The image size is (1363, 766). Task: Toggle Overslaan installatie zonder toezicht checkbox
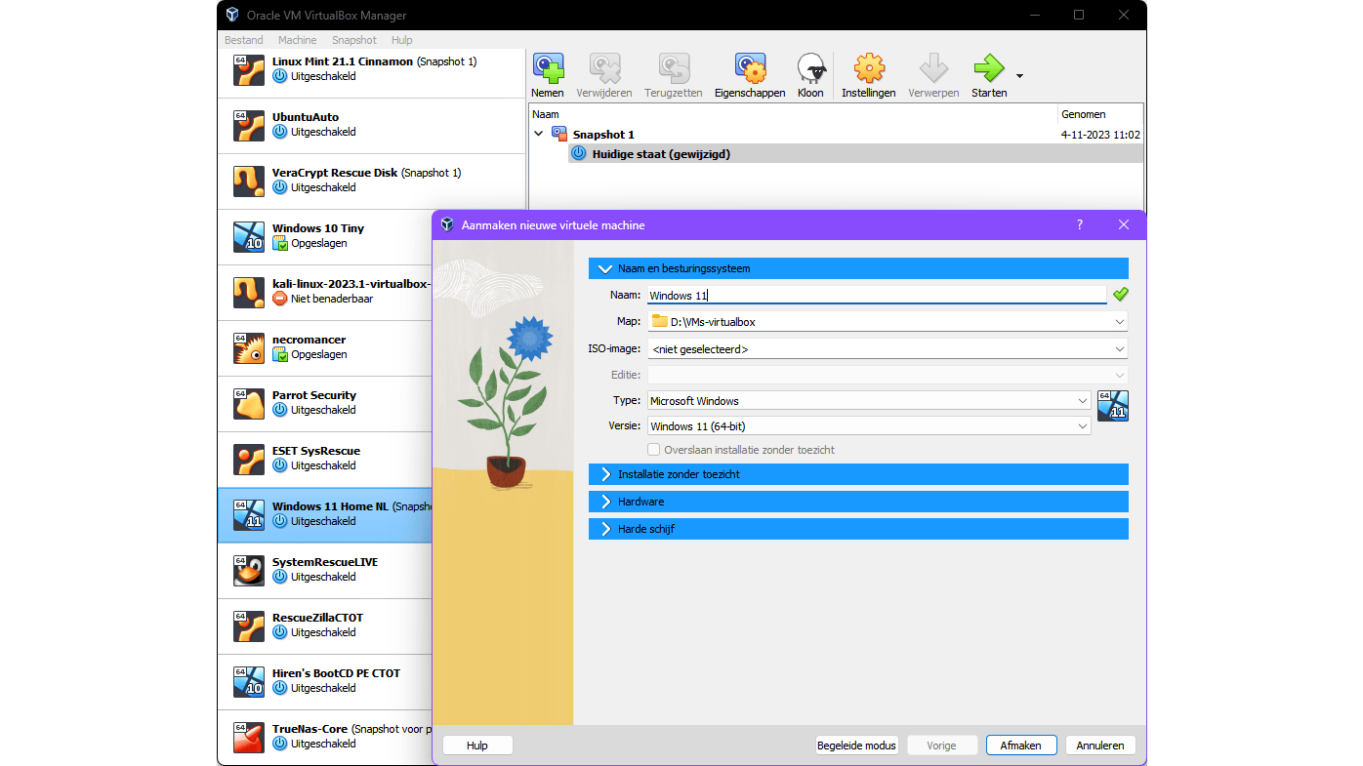pyautogui.click(x=654, y=450)
